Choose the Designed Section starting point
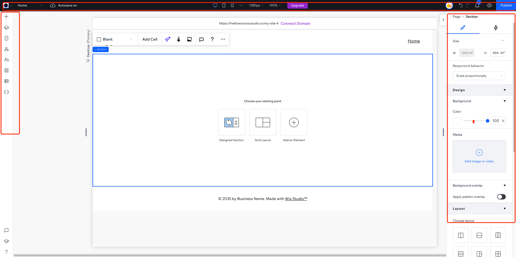Viewport: 516px width, 257px height. pyautogui.click(x=231, y=122)
